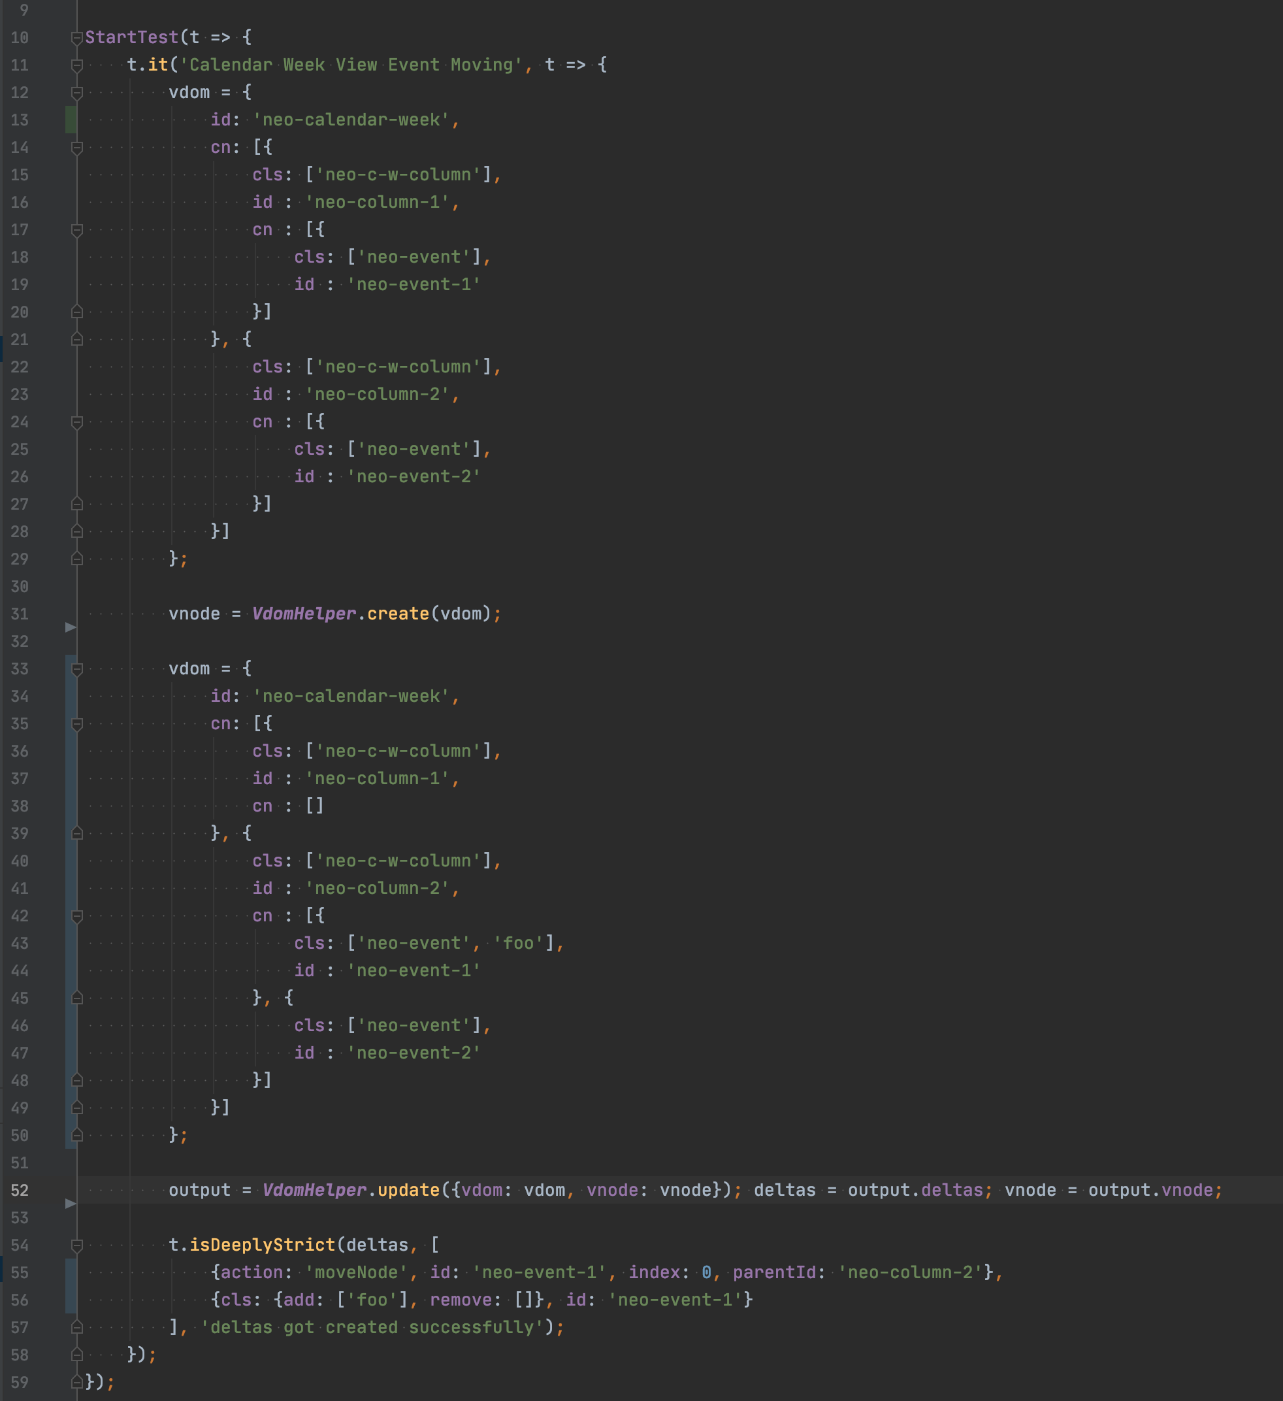Click 'neo-calendar-week' string on line 13
This screenshot has height=1401, width=1283.
(x=351, y=120)
